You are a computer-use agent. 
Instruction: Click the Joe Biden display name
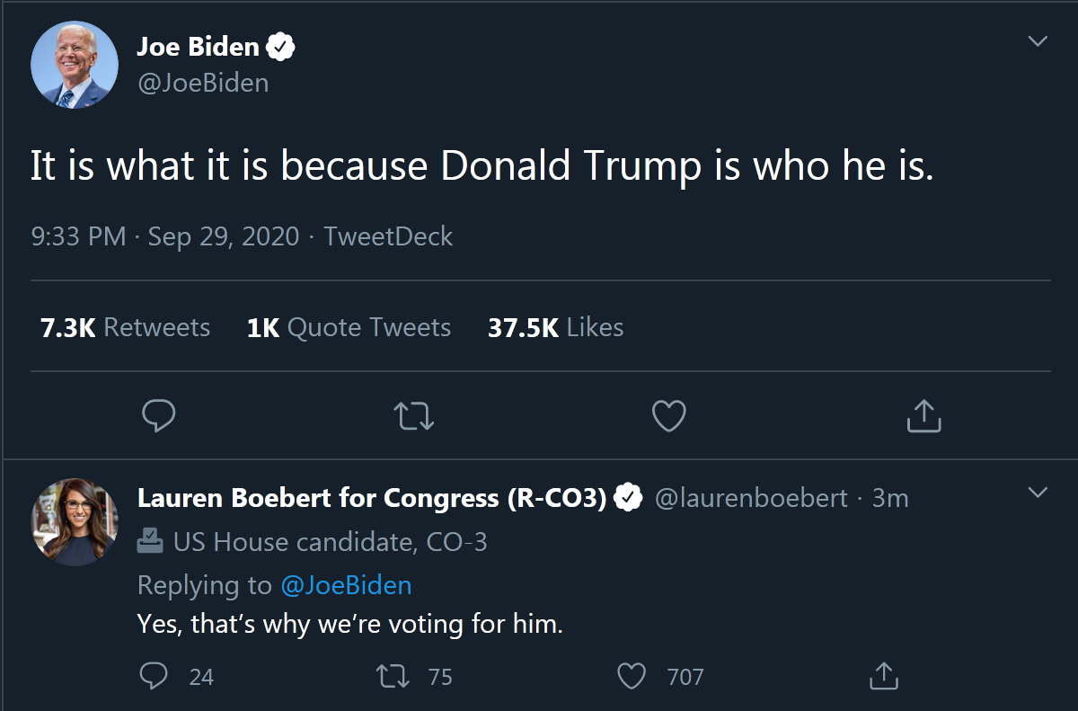pos(198,47)
